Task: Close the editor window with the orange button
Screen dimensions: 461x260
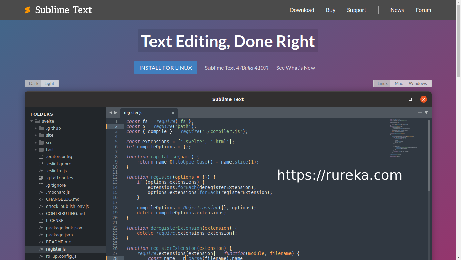Action: tap(423, 99)
